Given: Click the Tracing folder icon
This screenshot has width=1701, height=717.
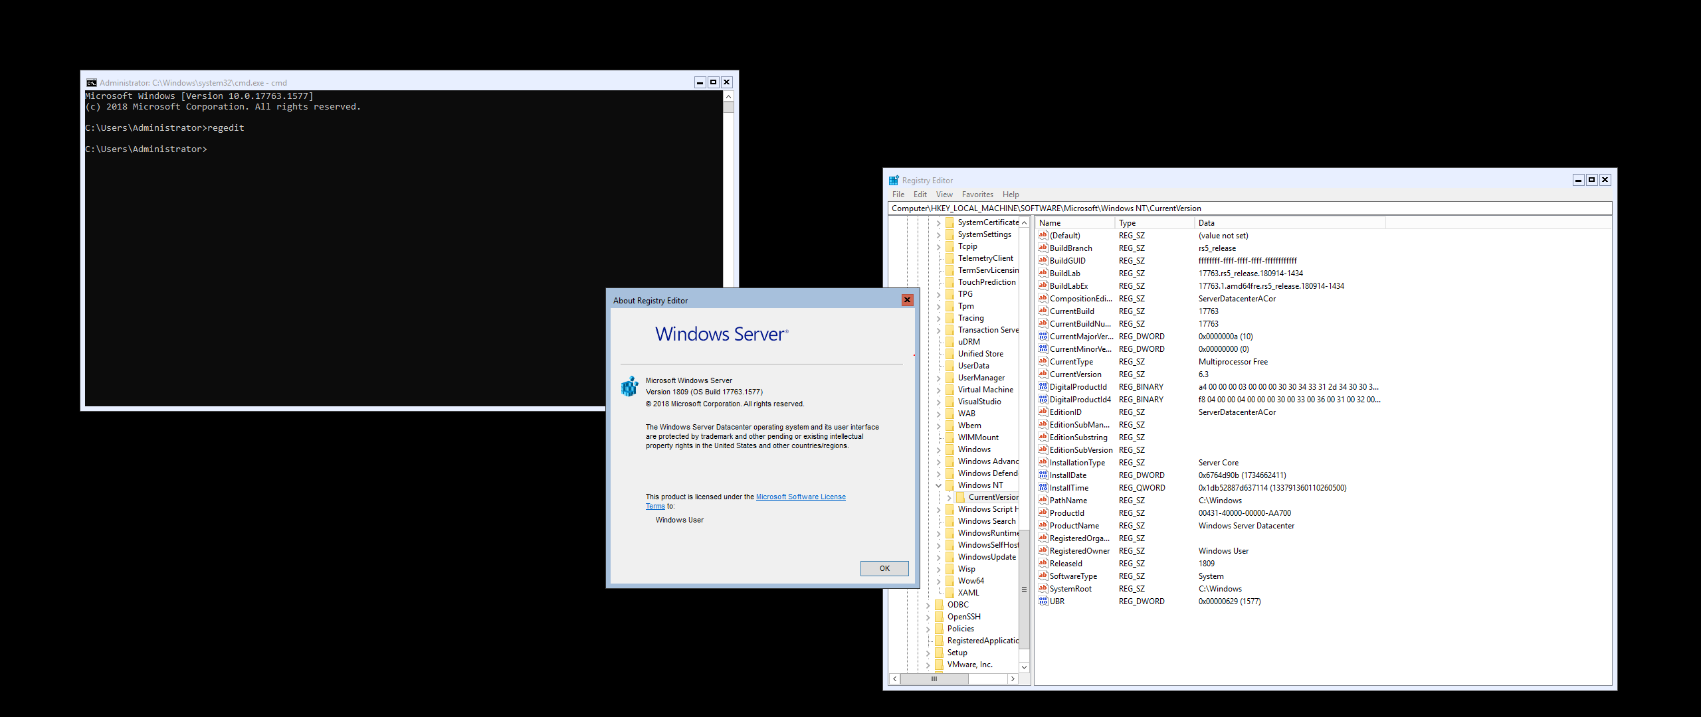Looking at the screenshot, I should (x=950, y=318).
